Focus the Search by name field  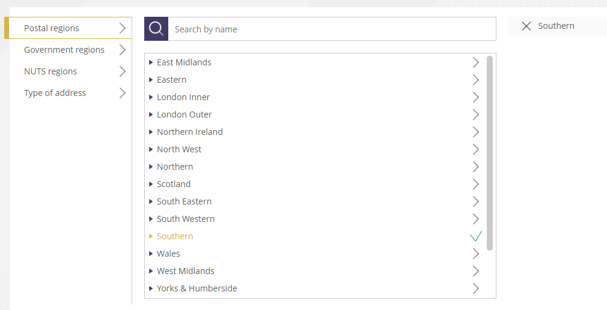coord(332,29)
